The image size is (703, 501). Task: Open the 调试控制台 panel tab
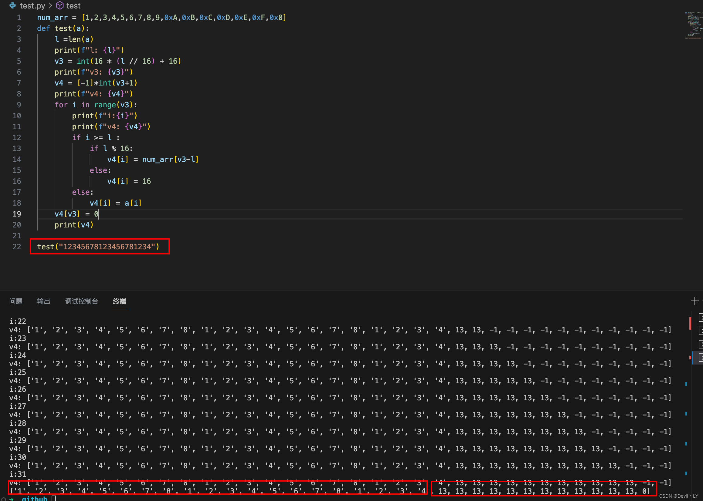[82, 301]
